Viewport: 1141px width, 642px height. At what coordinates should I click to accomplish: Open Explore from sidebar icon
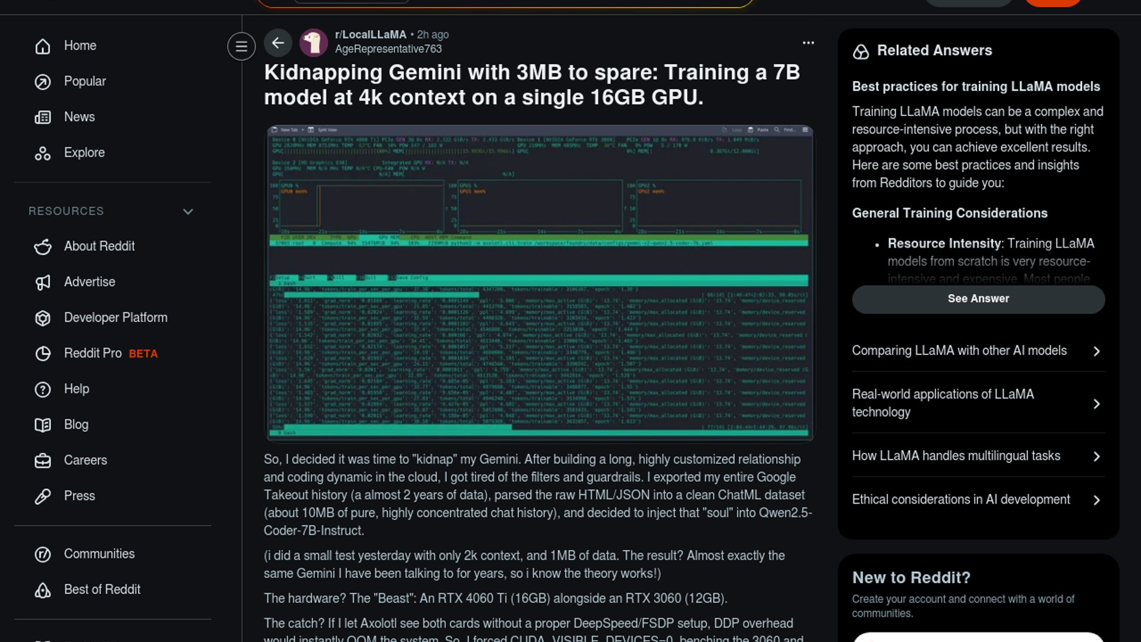43,153
